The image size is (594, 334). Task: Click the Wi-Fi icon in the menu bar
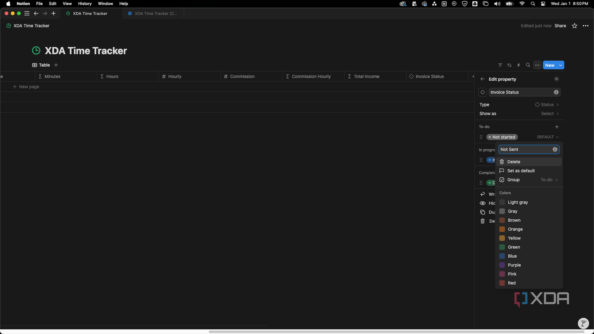click(522, 4)
